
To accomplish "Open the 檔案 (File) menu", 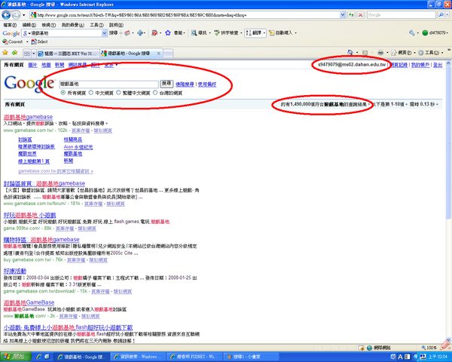I will click(10, 25).
